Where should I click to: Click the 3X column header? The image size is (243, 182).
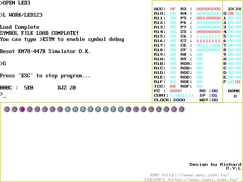[238, 9]
